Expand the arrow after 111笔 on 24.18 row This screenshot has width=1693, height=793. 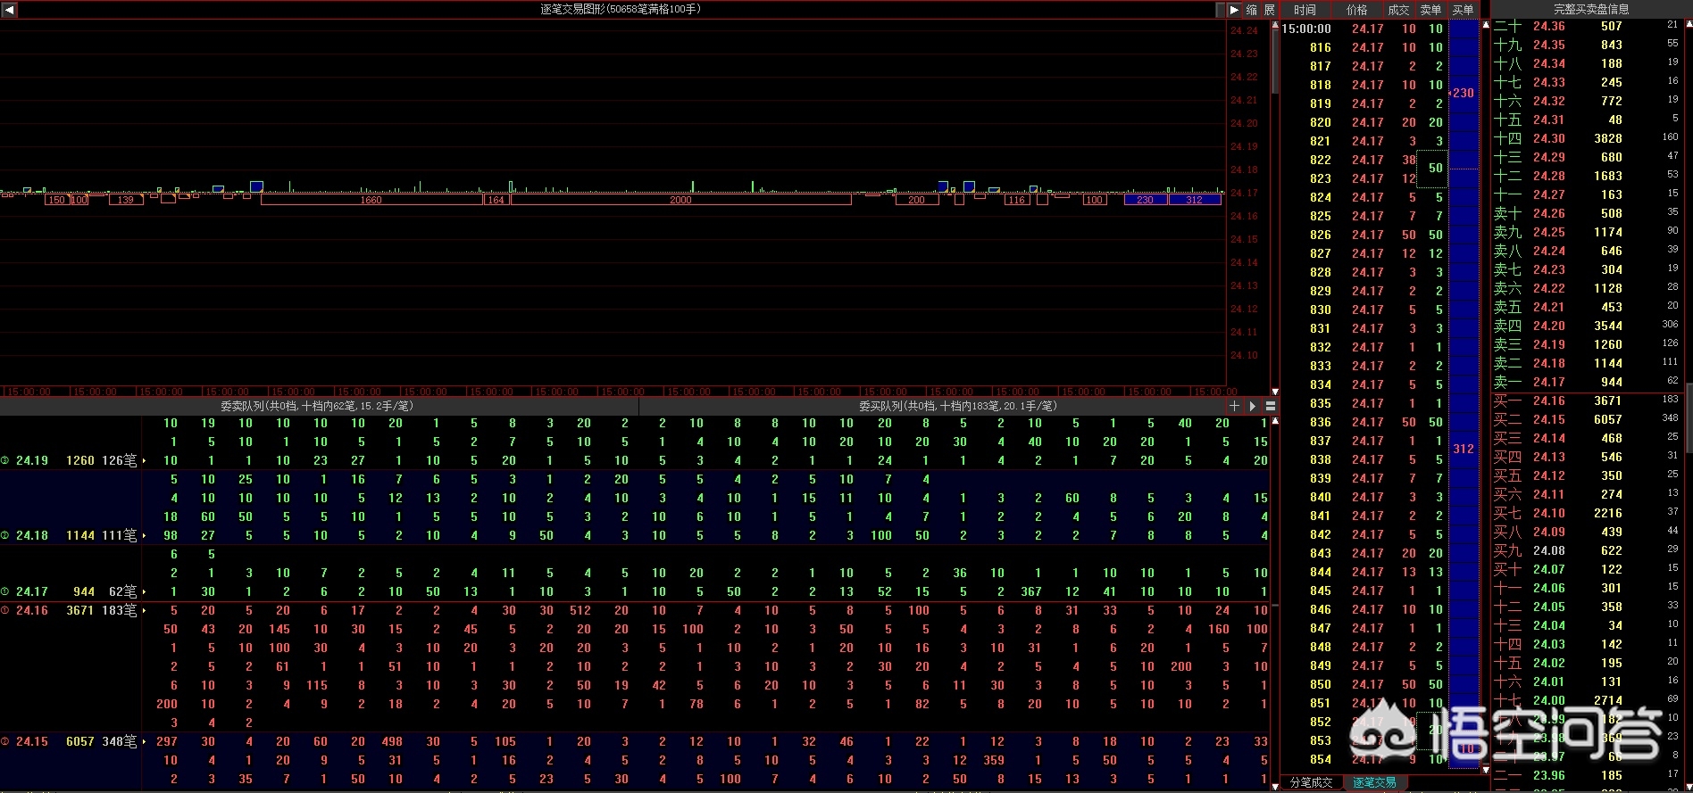(144, 536)
